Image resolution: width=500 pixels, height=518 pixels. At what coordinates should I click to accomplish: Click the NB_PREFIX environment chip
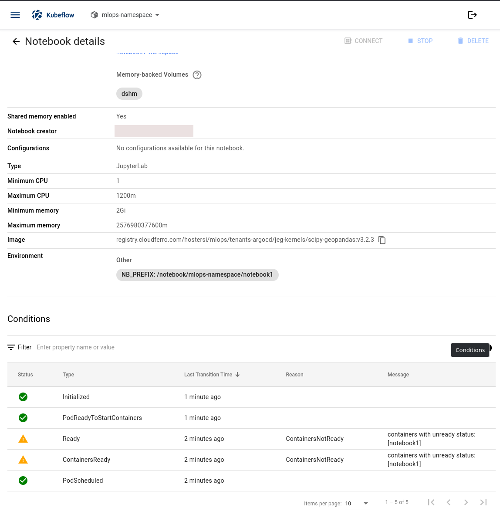click(x=197, y=274)
